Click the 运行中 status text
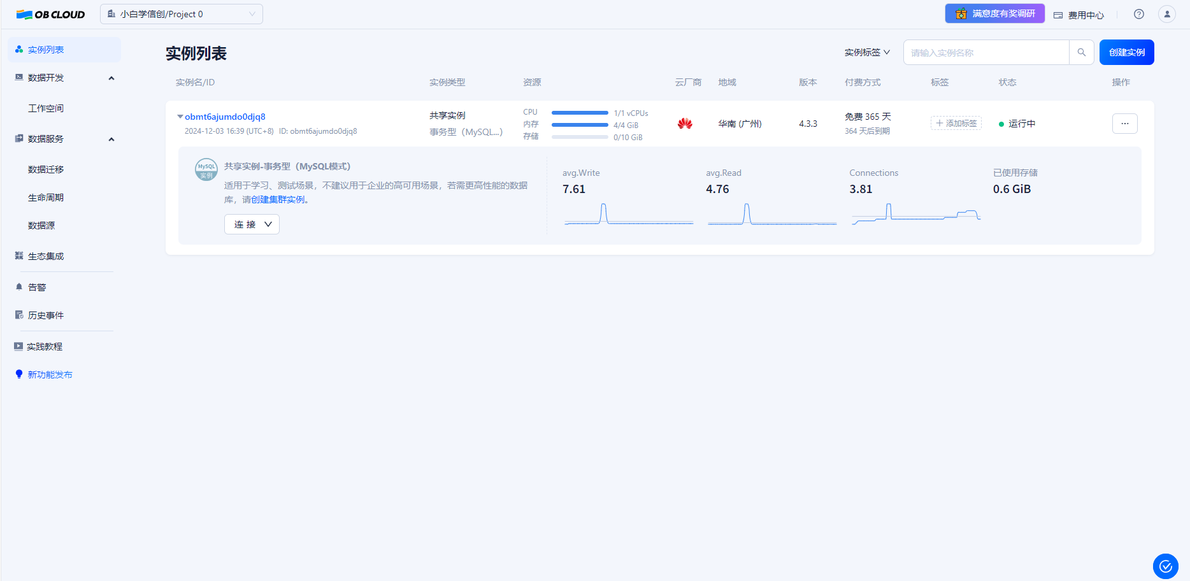Screen dimensions: 1190x581 coord(1022,124)
